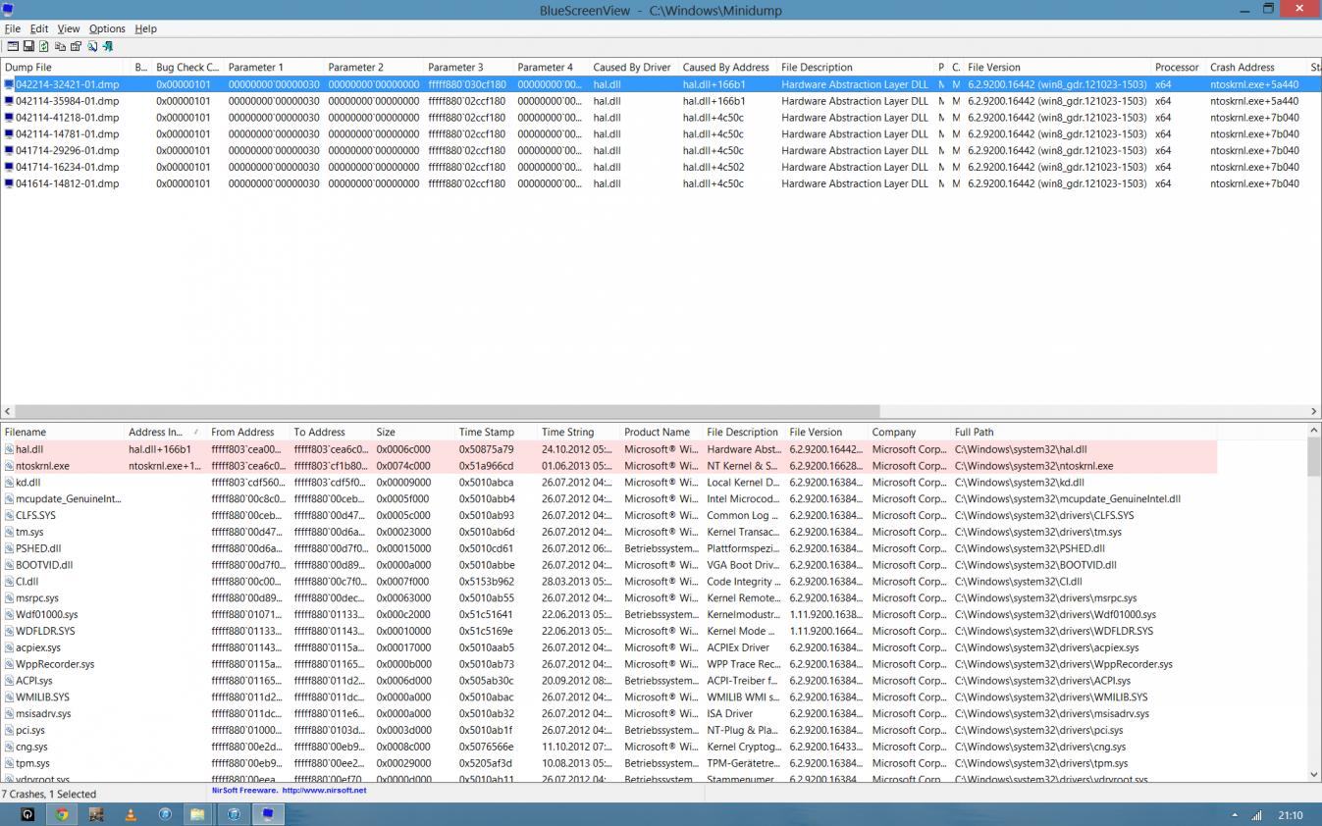This screenshot has height=826, width=1322.
Task: Open Google Chrome from taskbar
Action: pos(62,814)
